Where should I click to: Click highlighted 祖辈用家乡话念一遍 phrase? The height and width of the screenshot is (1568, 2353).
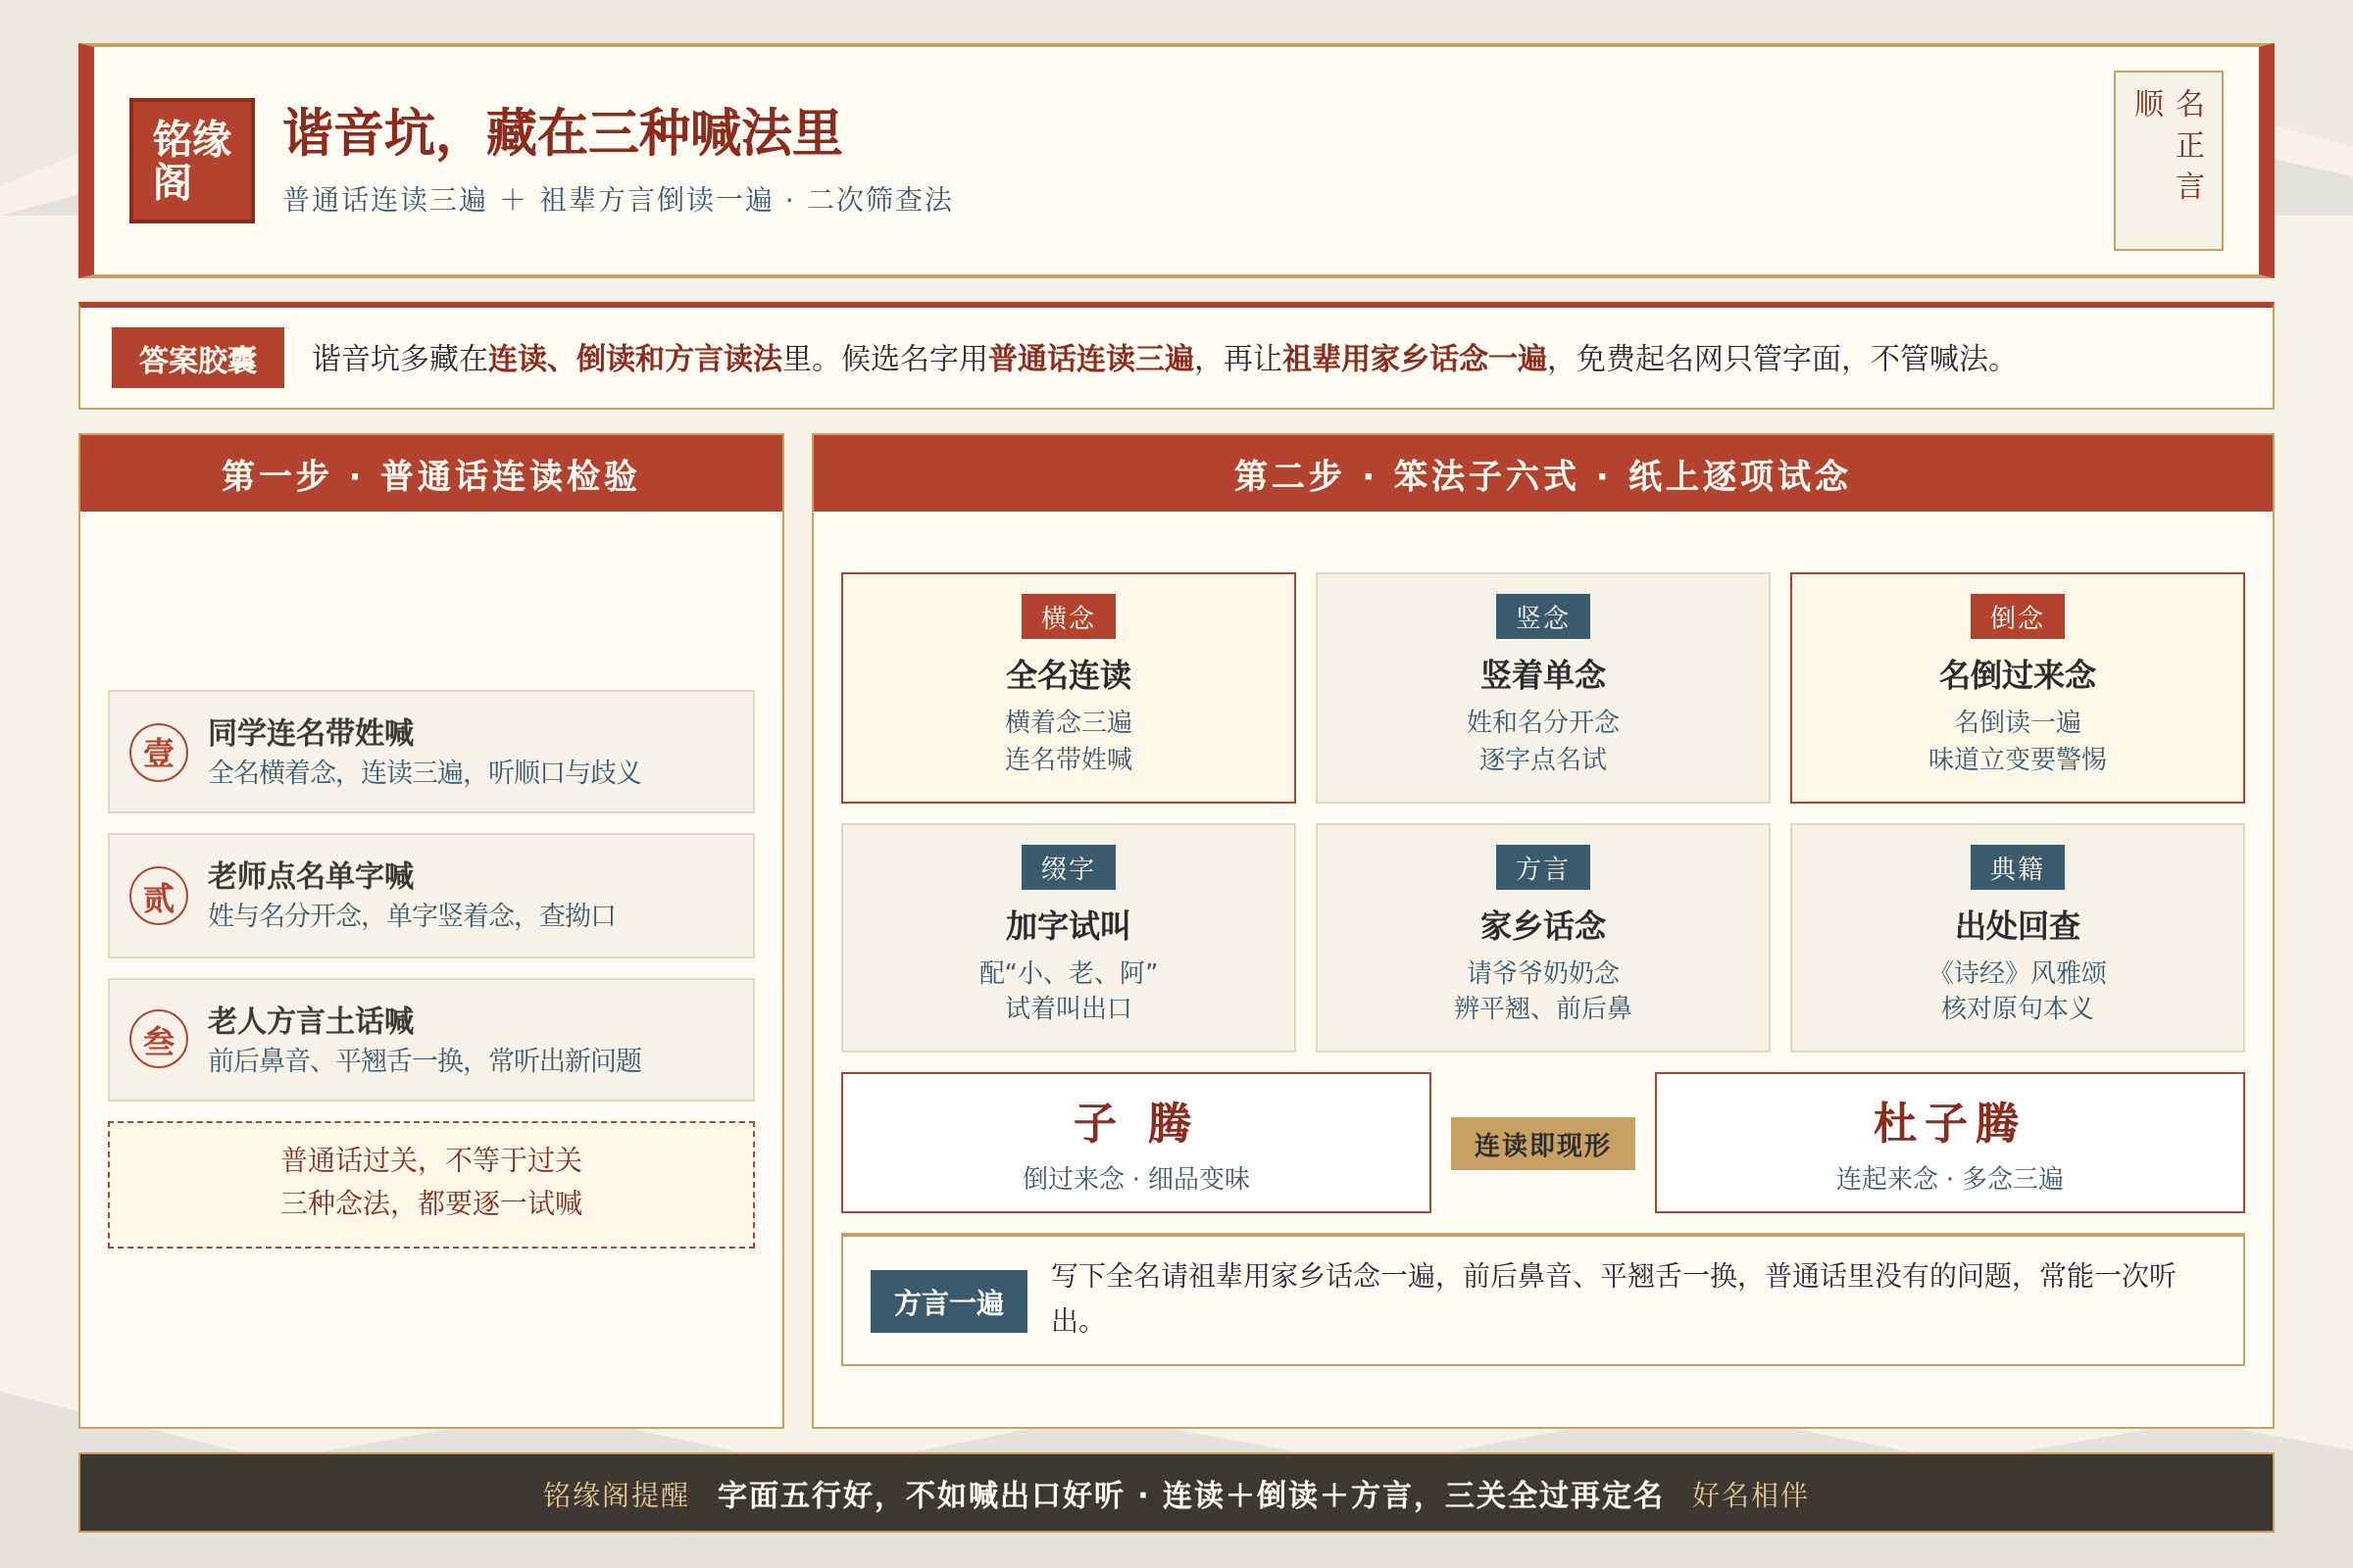(x=1414, y=358)
